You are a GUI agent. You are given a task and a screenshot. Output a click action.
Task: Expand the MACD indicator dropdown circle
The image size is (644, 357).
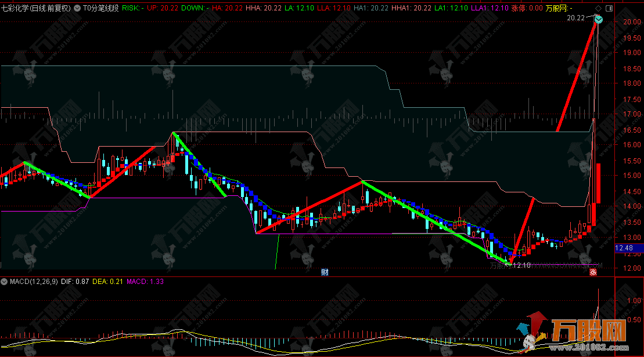point(5,282)
